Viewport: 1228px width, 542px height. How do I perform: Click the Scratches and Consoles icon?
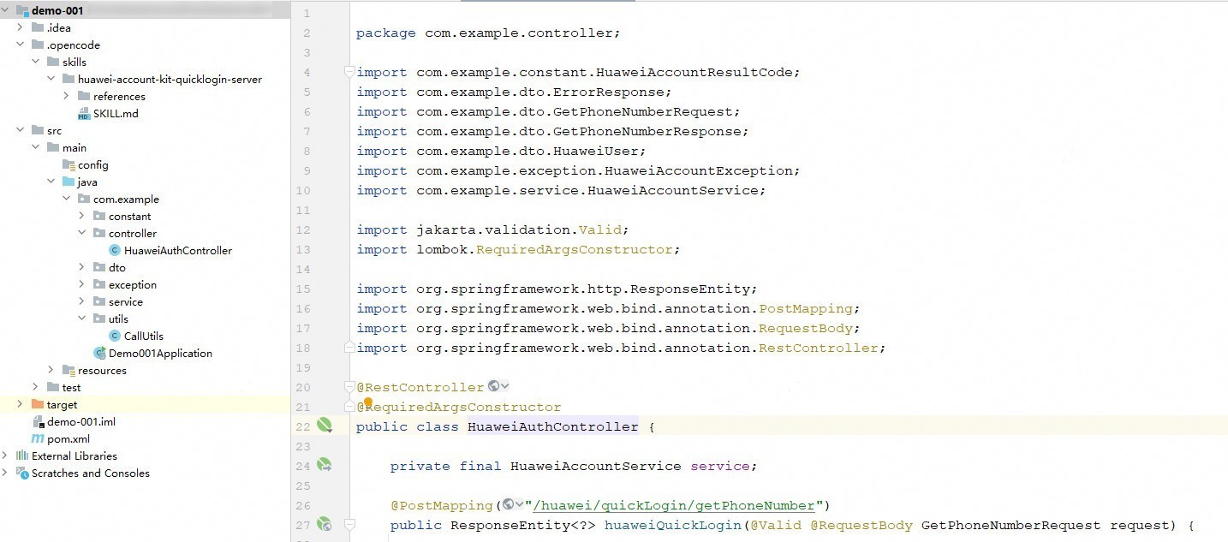(x=22, y=473)
